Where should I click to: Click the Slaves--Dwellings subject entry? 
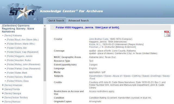pyautogui.click(x=151, y=76)
